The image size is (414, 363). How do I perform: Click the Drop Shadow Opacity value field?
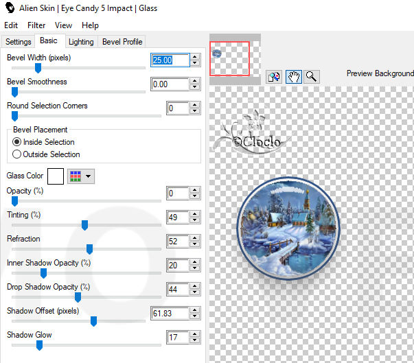click(x=178, y=289)
